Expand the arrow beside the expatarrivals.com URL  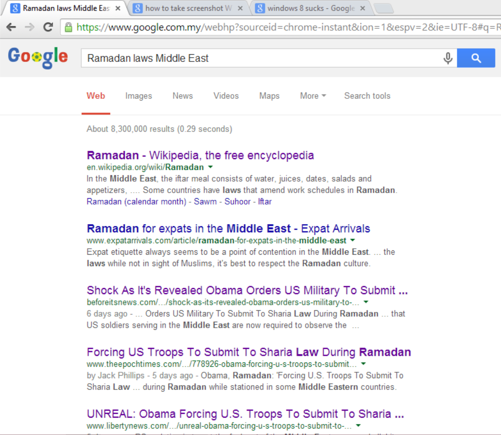353,240
